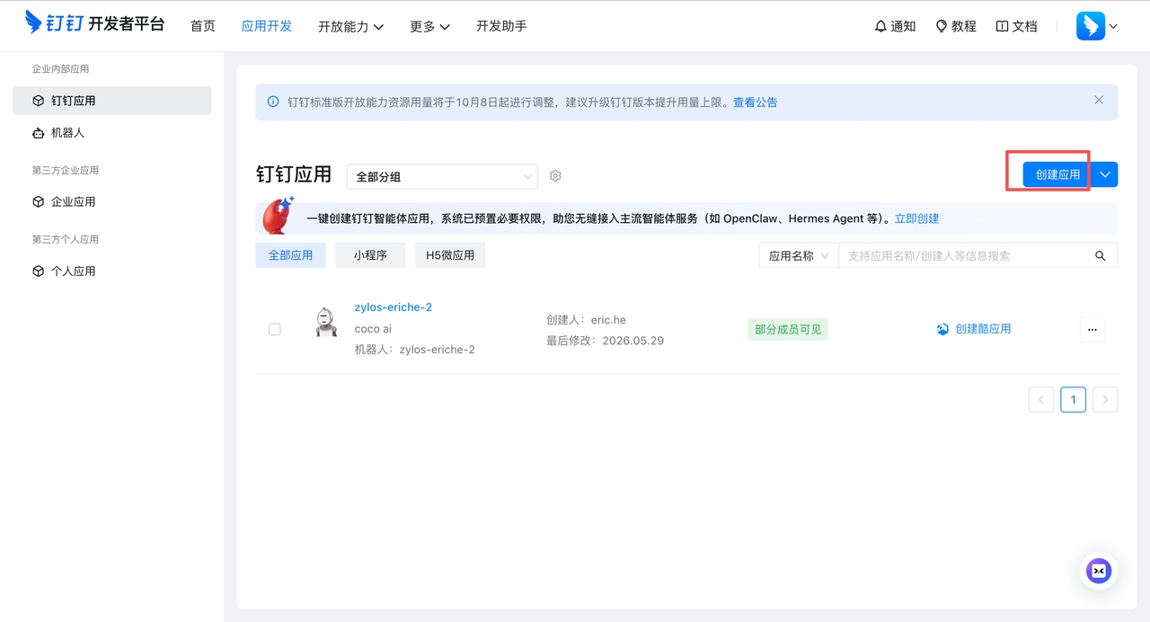
Task: Open the 文档 documentation link
Action: 1017,26
